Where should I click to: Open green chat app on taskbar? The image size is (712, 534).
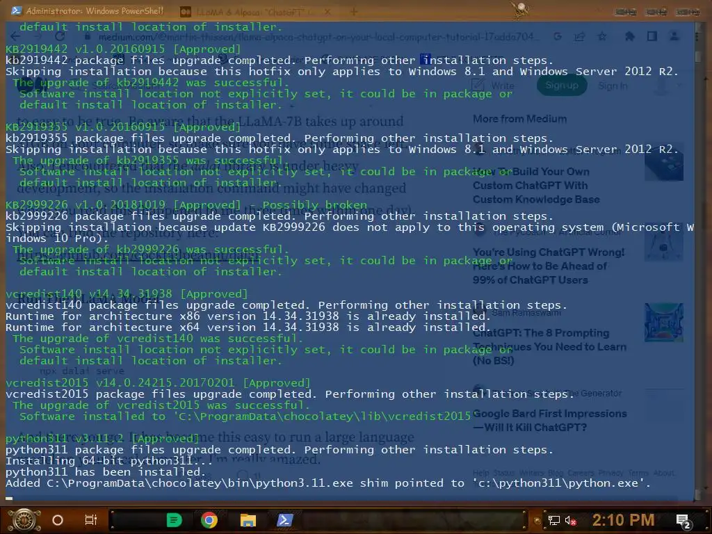point(175,520)
